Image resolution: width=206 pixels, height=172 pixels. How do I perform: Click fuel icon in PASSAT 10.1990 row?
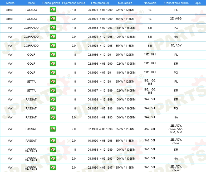[x=53, y=140]
